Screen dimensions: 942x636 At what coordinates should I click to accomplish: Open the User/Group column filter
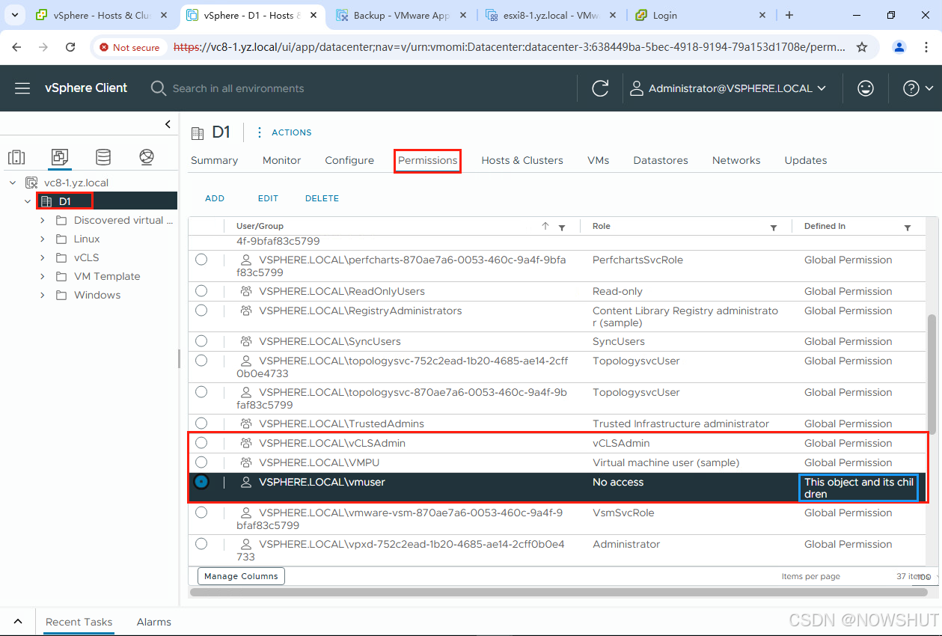tap(562, 227)
